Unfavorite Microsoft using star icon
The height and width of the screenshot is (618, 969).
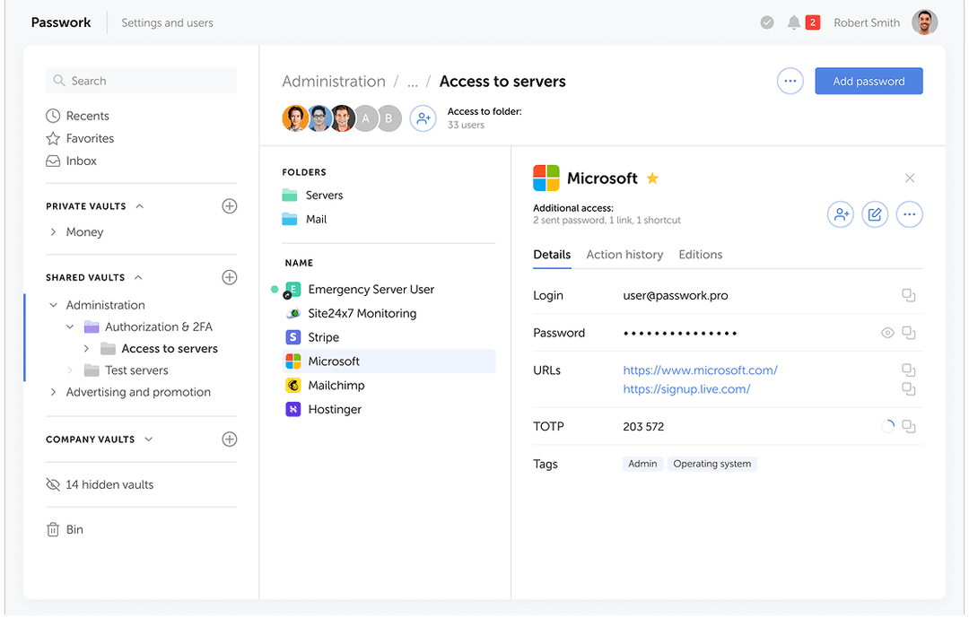(652, 178)
